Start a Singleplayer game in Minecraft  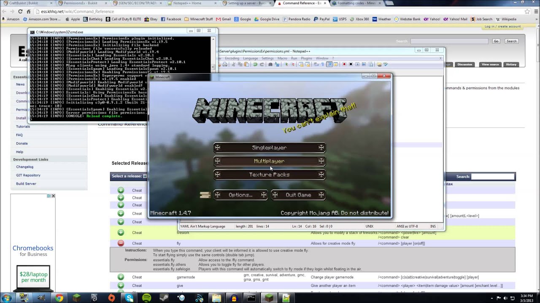point(269,148)
